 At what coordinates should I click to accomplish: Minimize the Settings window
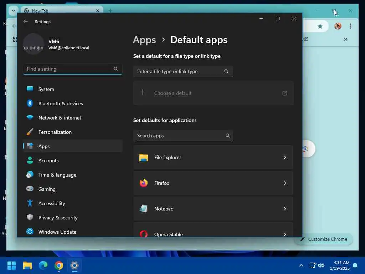tap(261, 19)
